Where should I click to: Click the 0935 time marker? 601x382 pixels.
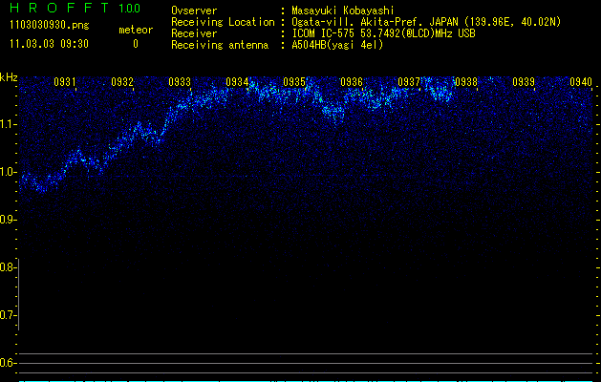294,81
